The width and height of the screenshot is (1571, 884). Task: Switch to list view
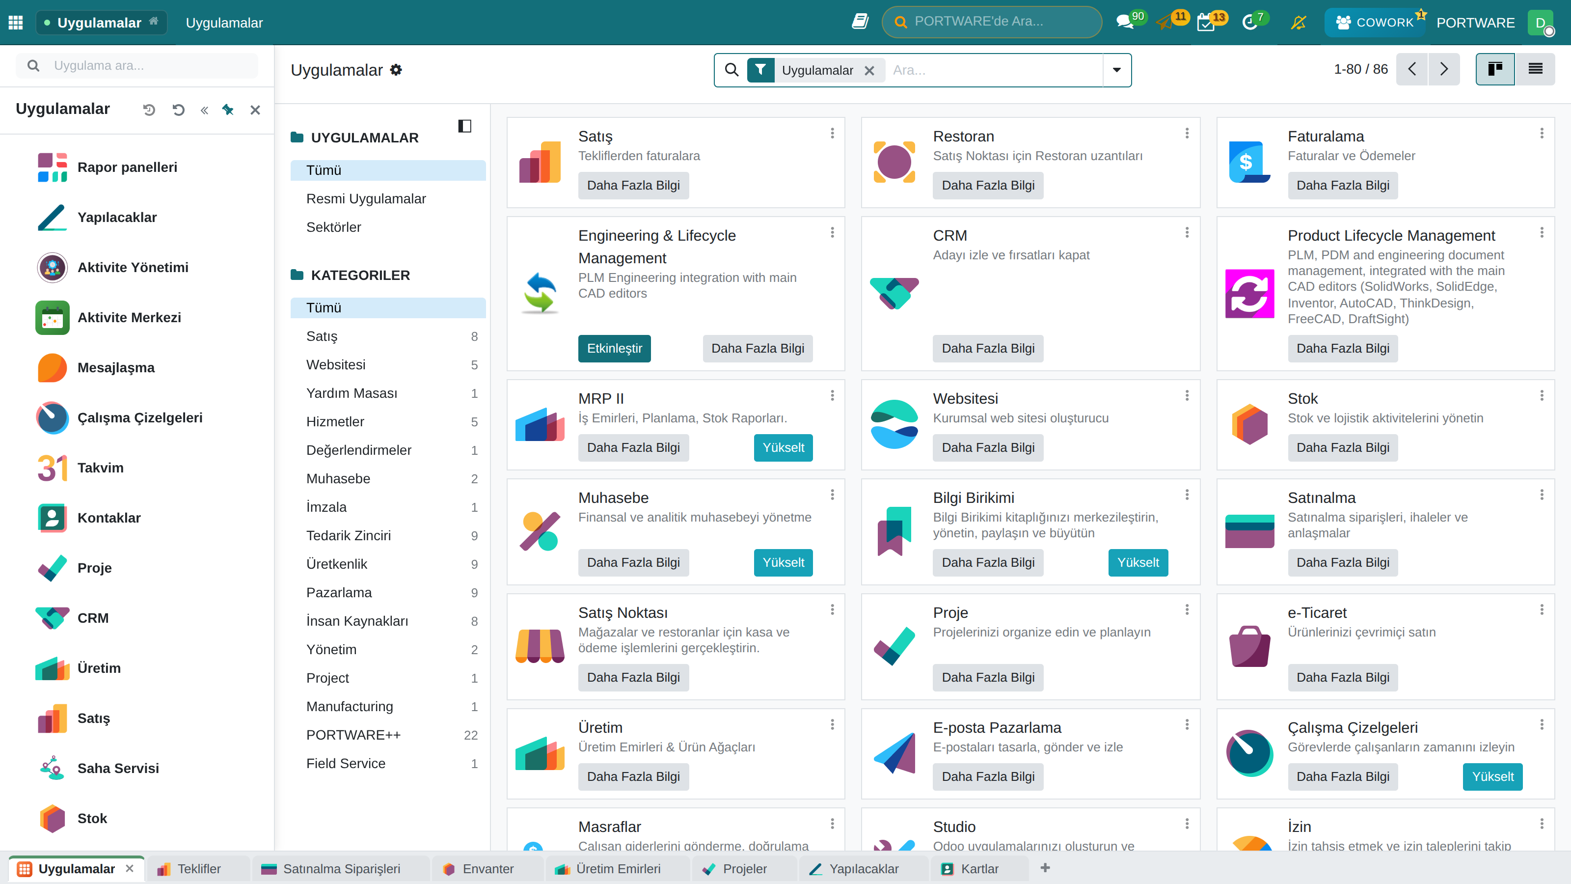click(1535, 69)
